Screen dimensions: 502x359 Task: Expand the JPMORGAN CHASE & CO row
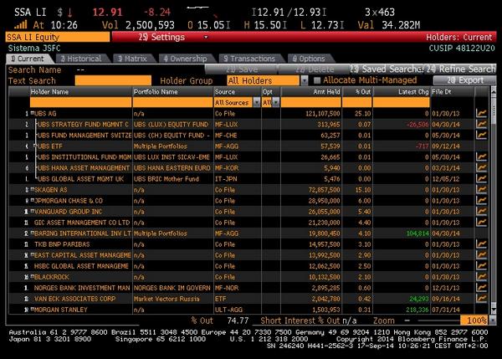coord(33,200)
